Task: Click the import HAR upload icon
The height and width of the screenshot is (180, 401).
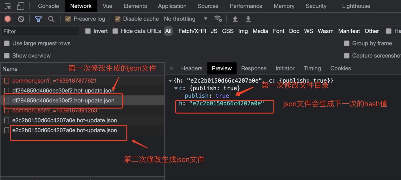Action: click(x=235, y=19)
